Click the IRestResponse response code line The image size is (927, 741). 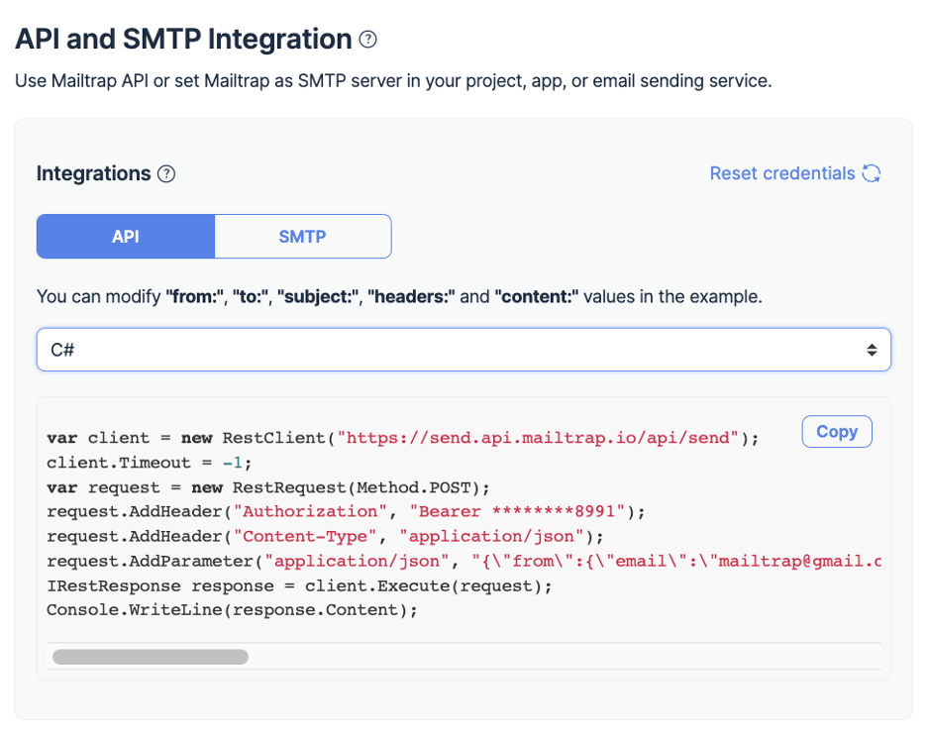click(299, 586)
